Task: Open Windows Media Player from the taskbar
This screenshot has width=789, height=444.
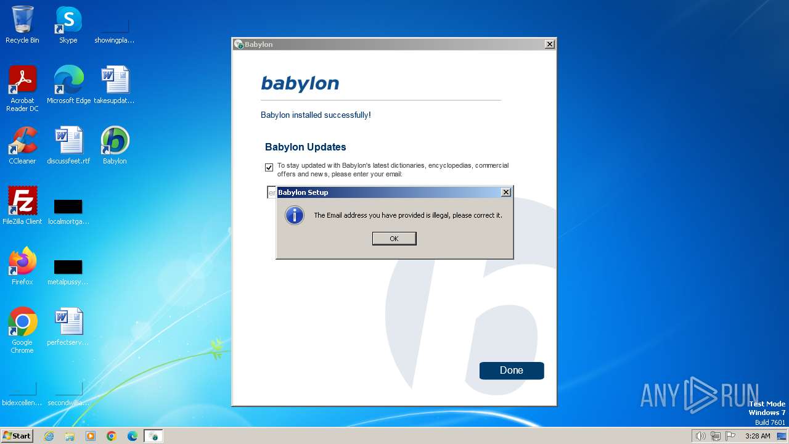Action: tap(91, 436)
